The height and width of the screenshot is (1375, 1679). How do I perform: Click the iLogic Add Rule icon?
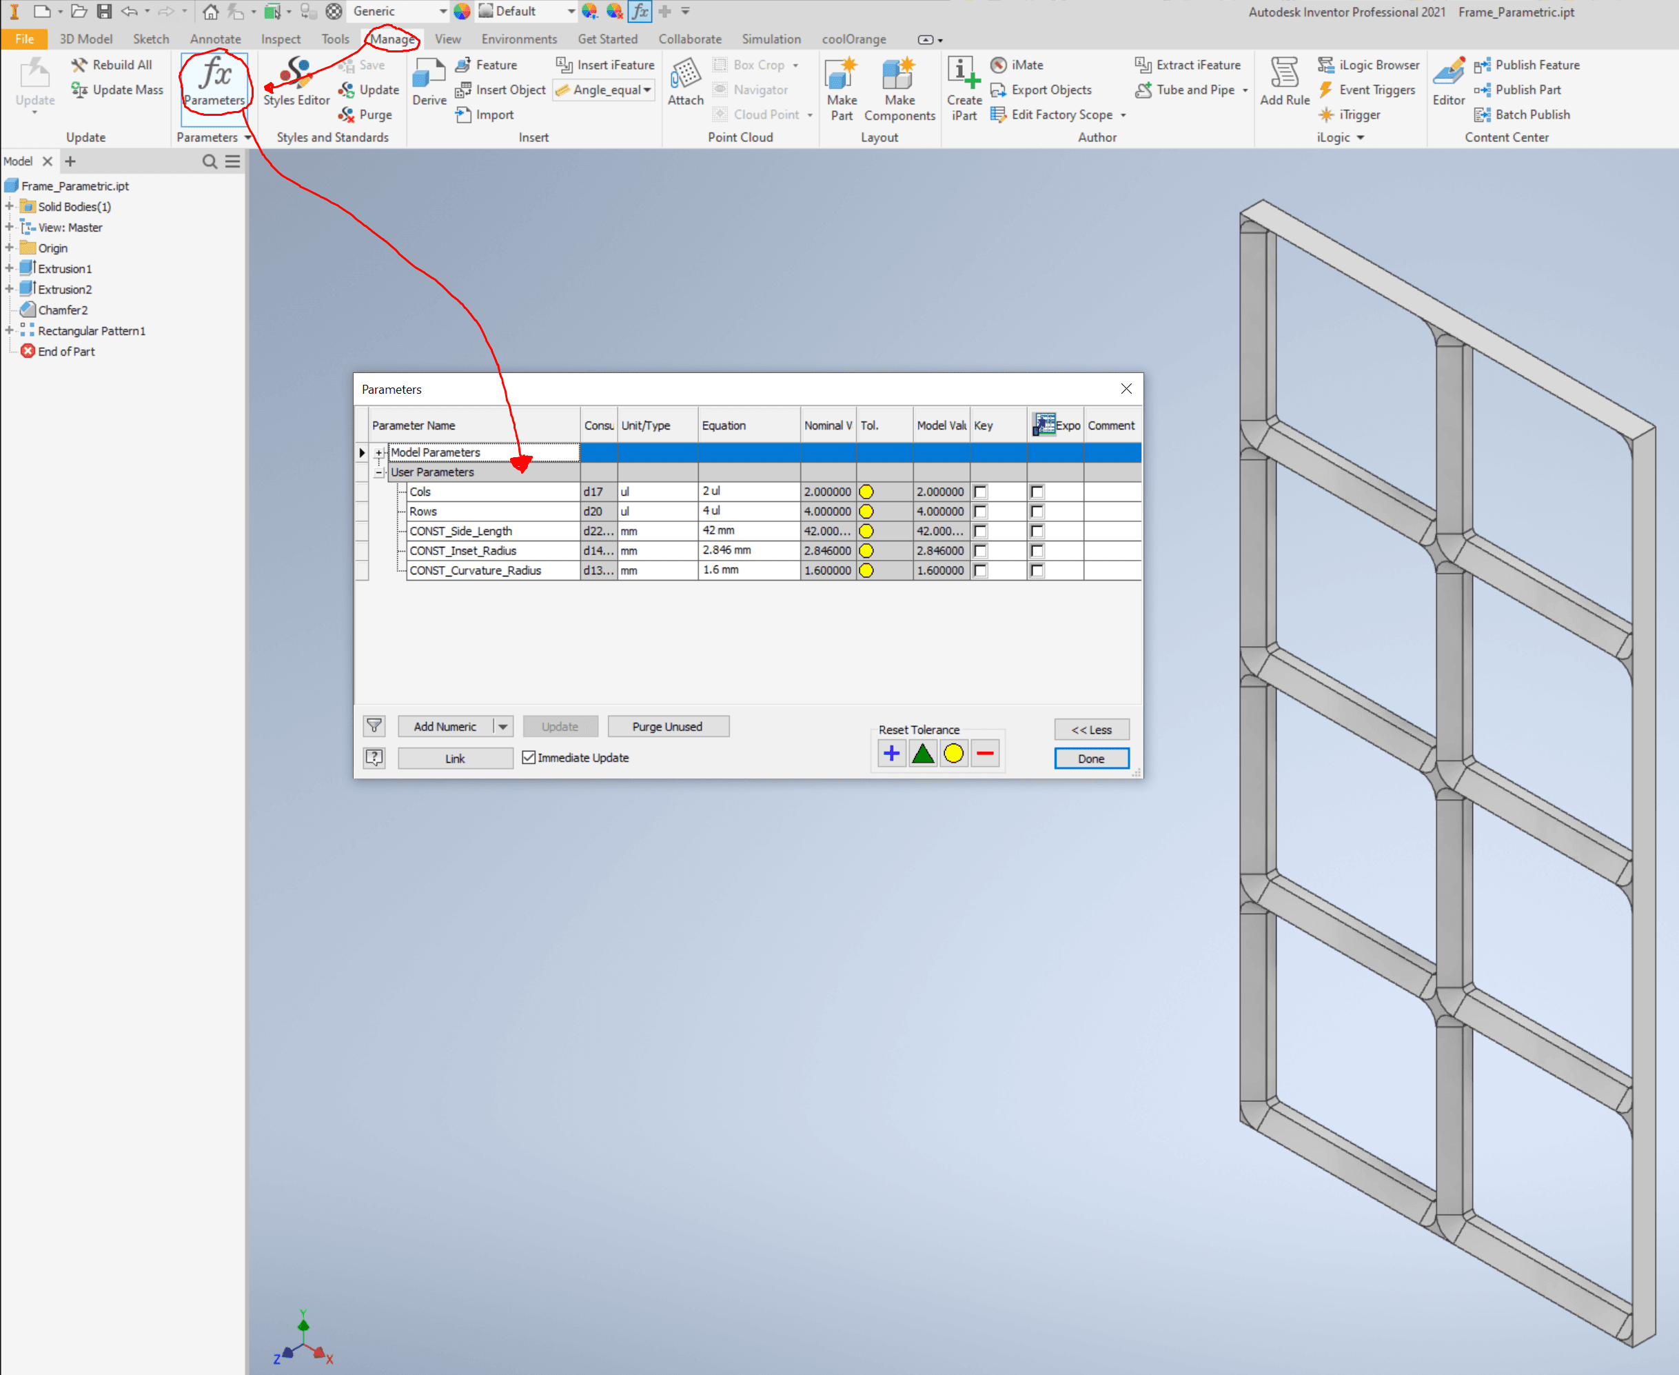point(1284,81)
